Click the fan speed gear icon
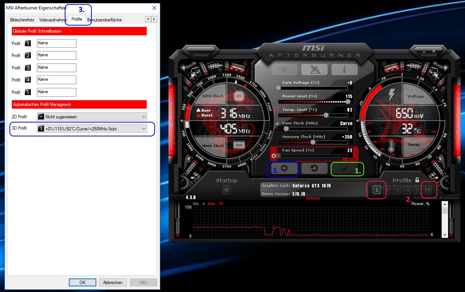 tap(274, 156)
